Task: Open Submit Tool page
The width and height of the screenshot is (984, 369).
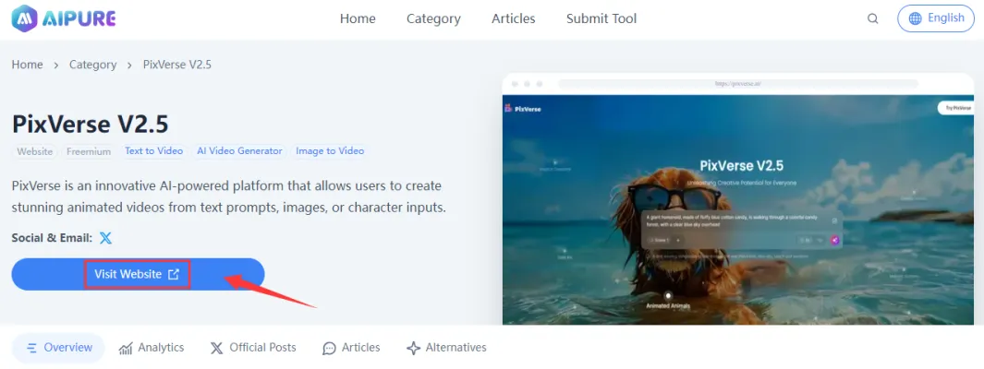Action: pyautogui.click(x=601, y=18)
